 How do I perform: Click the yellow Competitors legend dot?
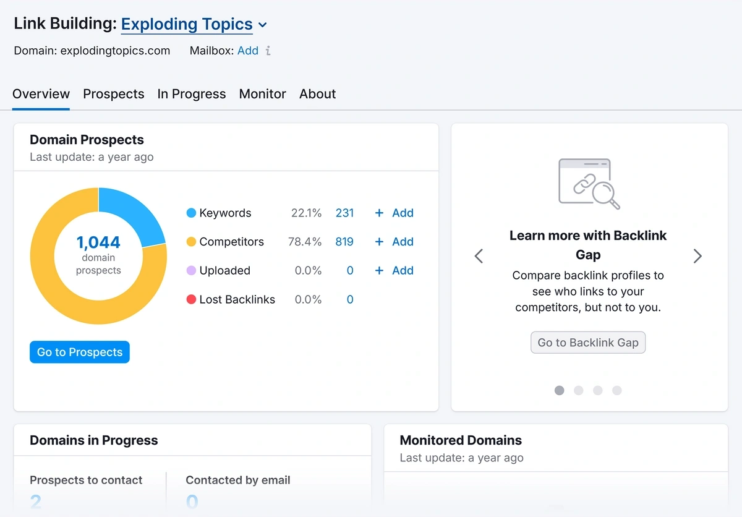191,242
